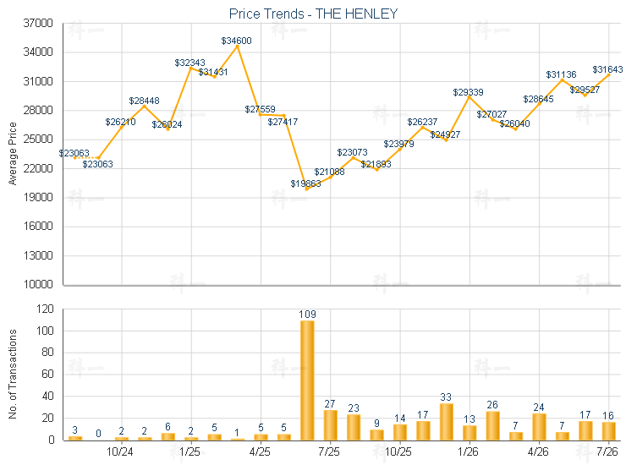Select the $32343 data point
The height and width of the screenshot is (465, 626).
191,68
